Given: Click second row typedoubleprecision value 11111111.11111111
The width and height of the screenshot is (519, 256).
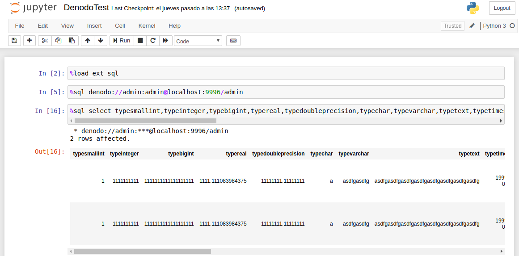Looking at the screenshot, I should point(283,224).
